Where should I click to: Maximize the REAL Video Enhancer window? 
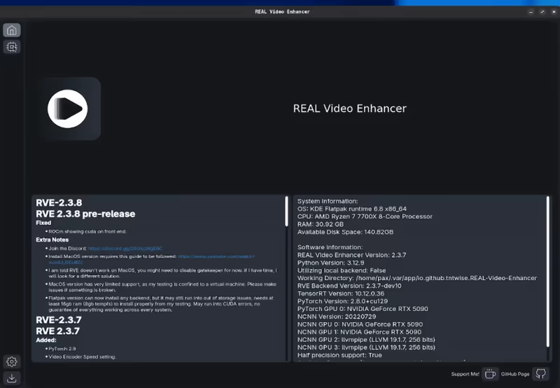pyautogui.click(x=542, y=12)
